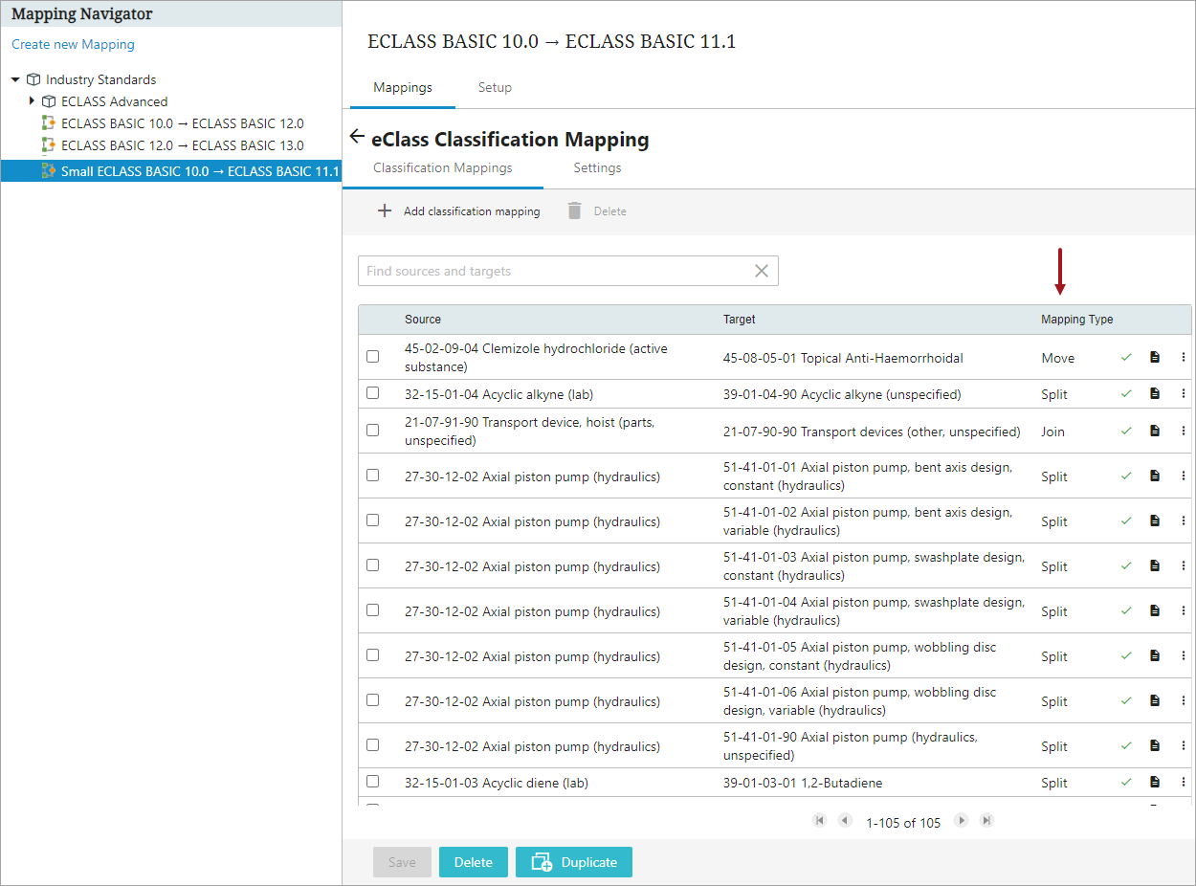This screenshot has width=1196, height=886.
Task: Open the Settings sub-tab
Action: 597,167
